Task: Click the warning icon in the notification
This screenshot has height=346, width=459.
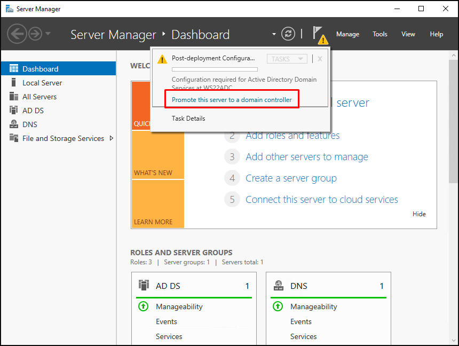Action: click(162, 59)
